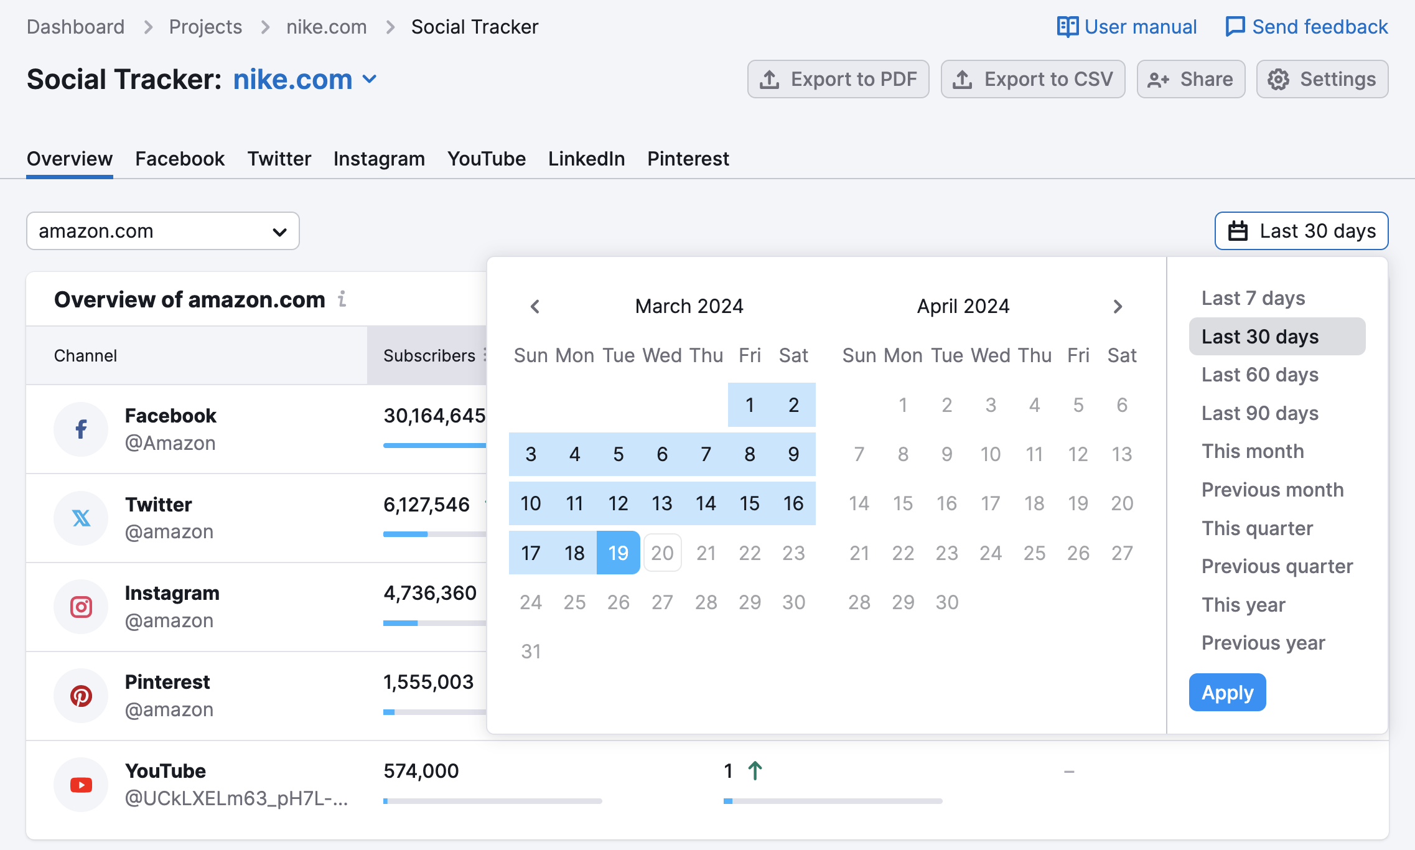This screenshot has height=850, width=1415.
Task: Click the Twitter subscribers progress bar
Action: click(434, 535)
